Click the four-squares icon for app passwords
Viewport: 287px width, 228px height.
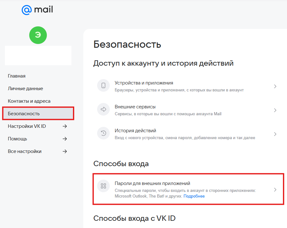(103, 186)
